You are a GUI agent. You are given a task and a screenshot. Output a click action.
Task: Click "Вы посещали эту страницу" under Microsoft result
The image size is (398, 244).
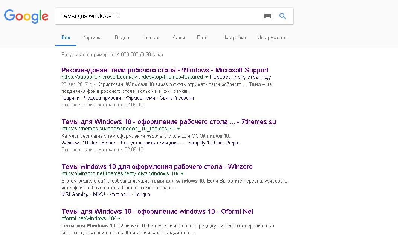click(103, 105)
